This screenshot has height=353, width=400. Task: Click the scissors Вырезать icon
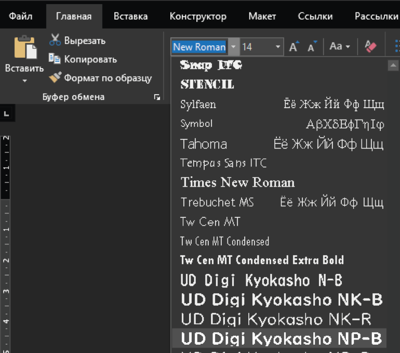[55, 40]
